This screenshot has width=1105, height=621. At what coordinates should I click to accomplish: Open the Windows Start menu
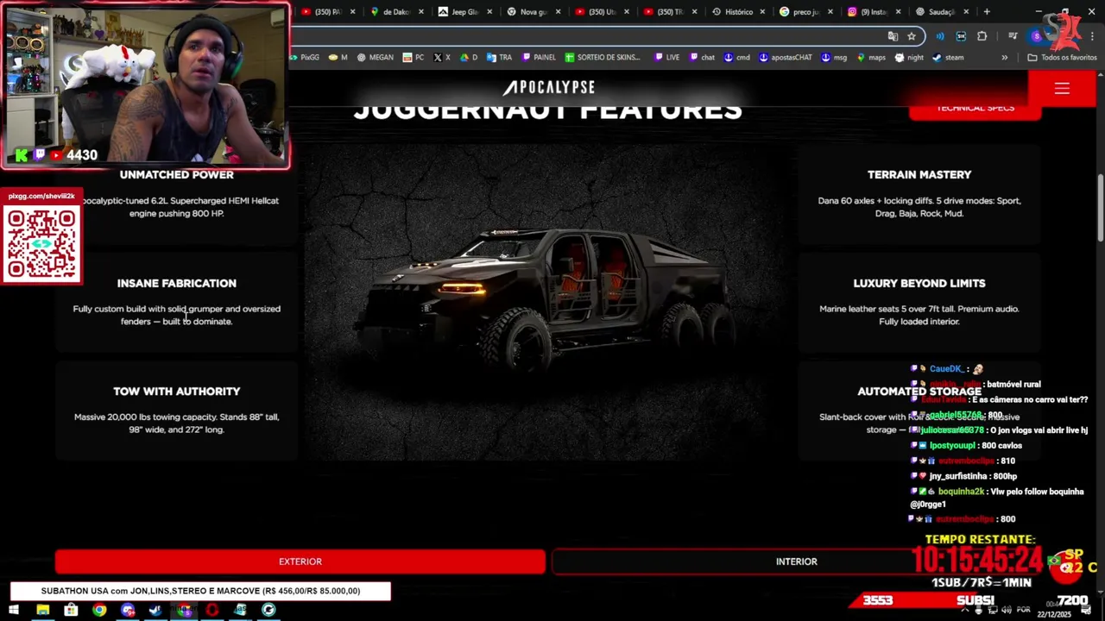pyautogui.click(x=14, y=610)
